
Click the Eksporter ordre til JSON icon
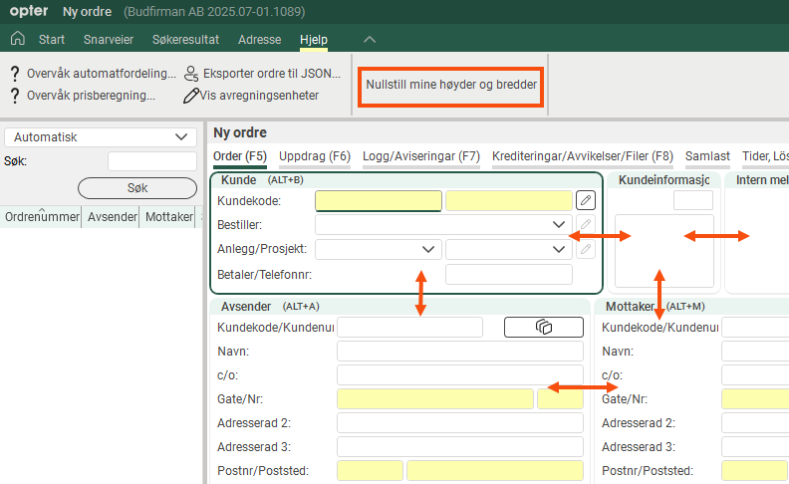coord(191,74)
